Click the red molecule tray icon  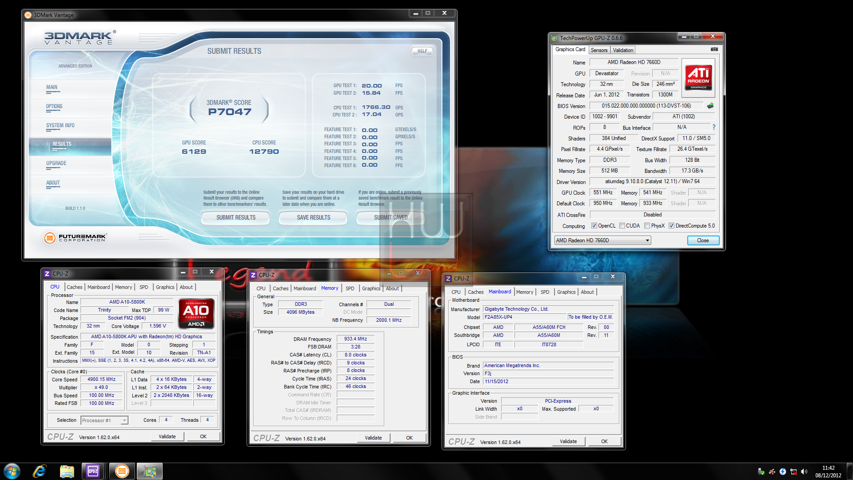pyautogui.click(x=772, y=472)
